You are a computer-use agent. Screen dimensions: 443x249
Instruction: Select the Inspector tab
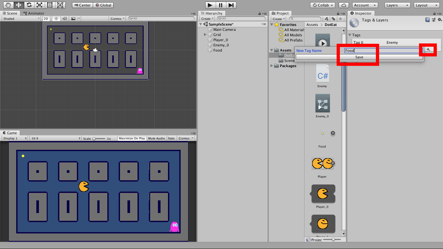[x=361, y=13]
